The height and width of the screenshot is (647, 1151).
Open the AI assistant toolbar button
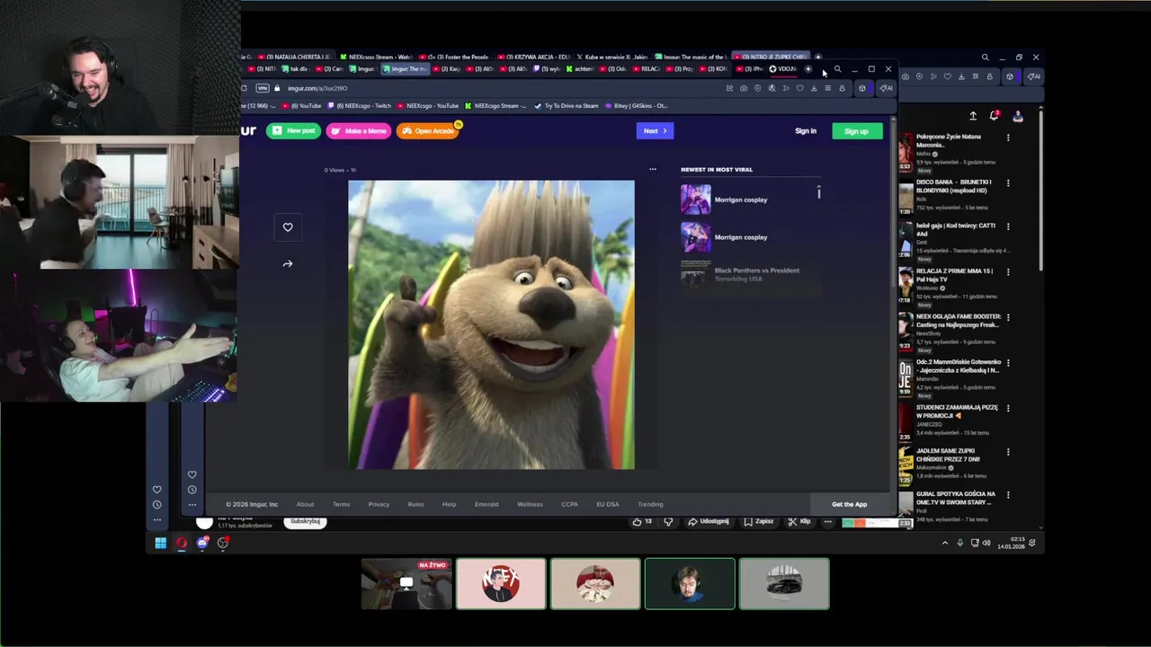point(886,88)
